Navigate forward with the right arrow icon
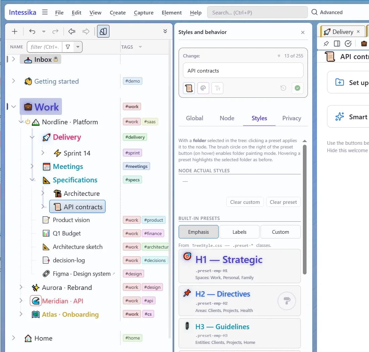The image size is (369, 352). click(x=86, y=31)
